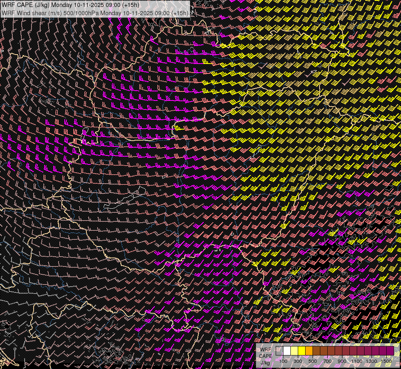Click the 1300 label on legend scale
The width and height of the screenshot is (401, 369).
click(x=372, y=361)
